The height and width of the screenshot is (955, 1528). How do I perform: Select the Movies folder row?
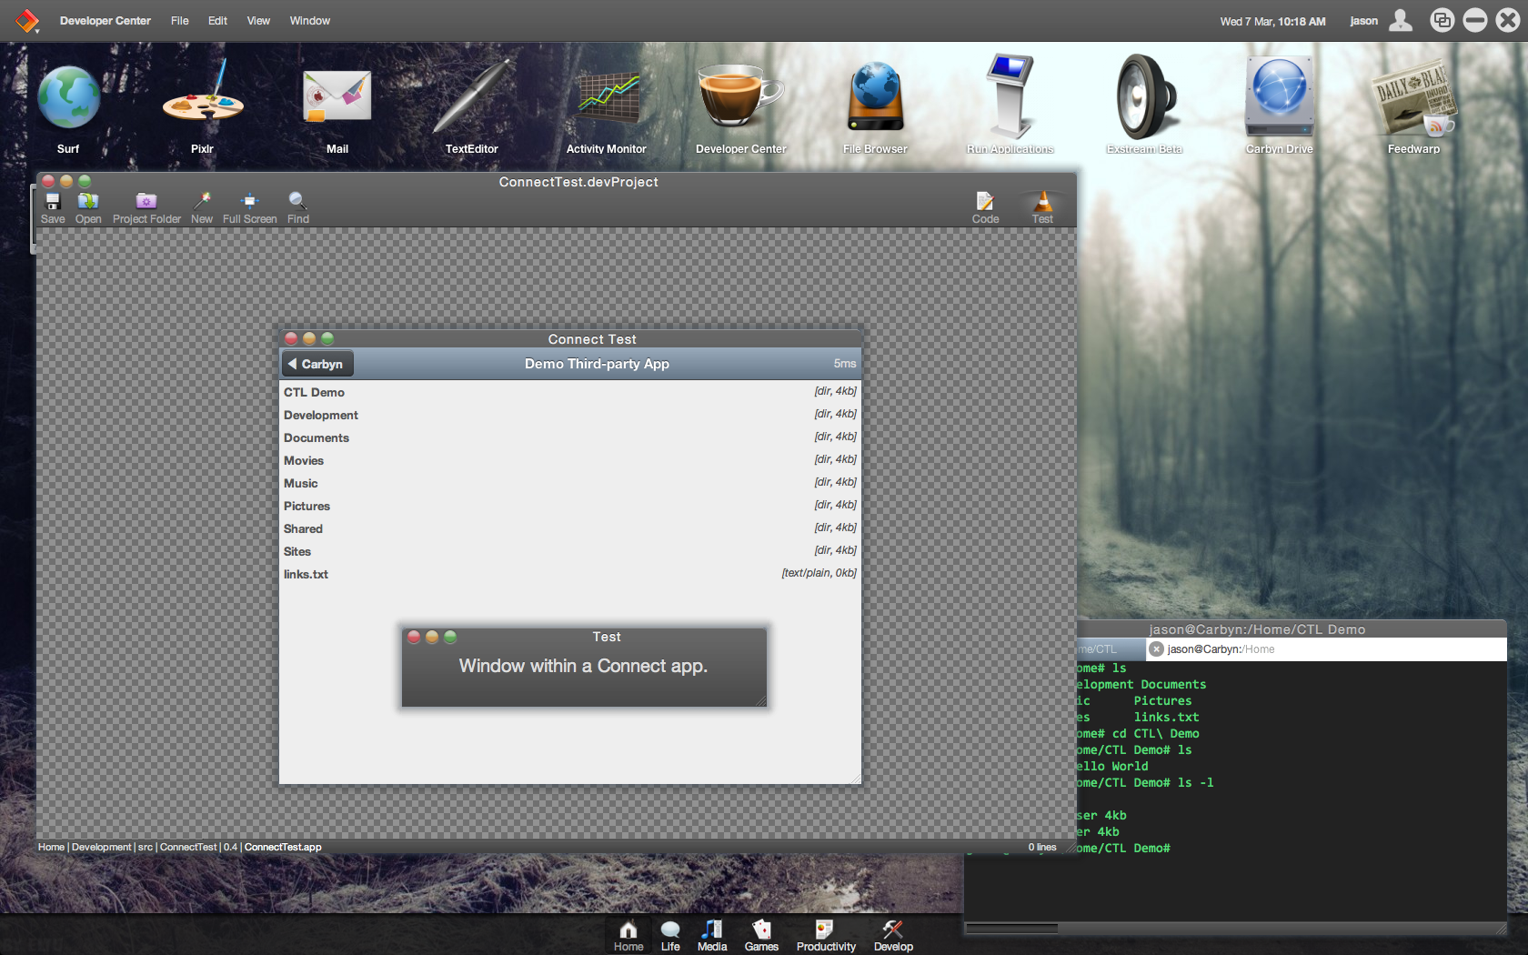click(570, 460)
